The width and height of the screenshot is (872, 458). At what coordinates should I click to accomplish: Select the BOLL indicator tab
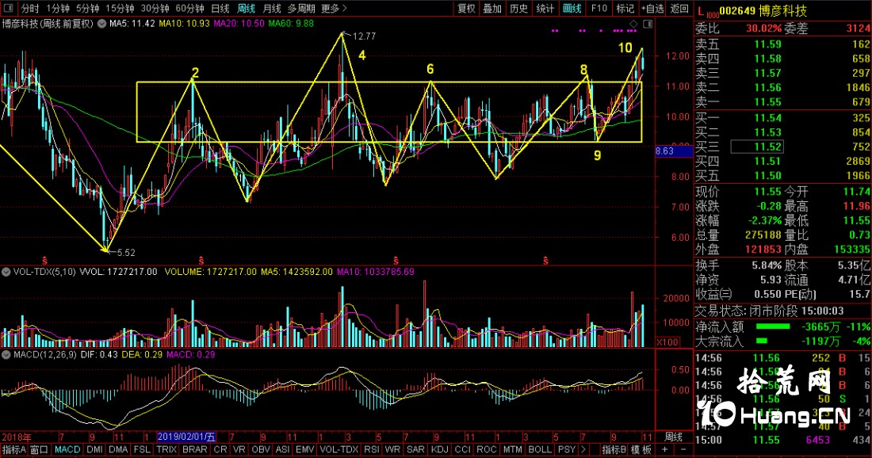point(540,449)
